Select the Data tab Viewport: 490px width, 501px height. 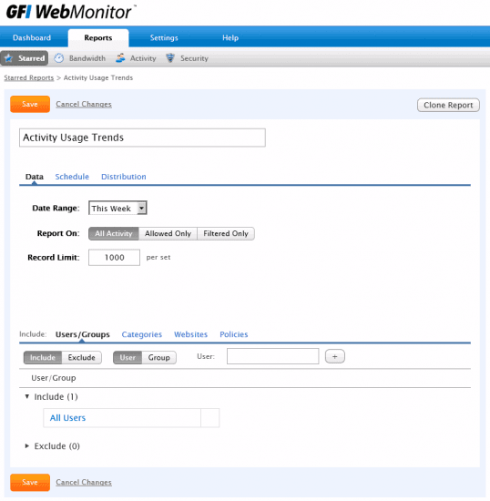tap(35, 177)
